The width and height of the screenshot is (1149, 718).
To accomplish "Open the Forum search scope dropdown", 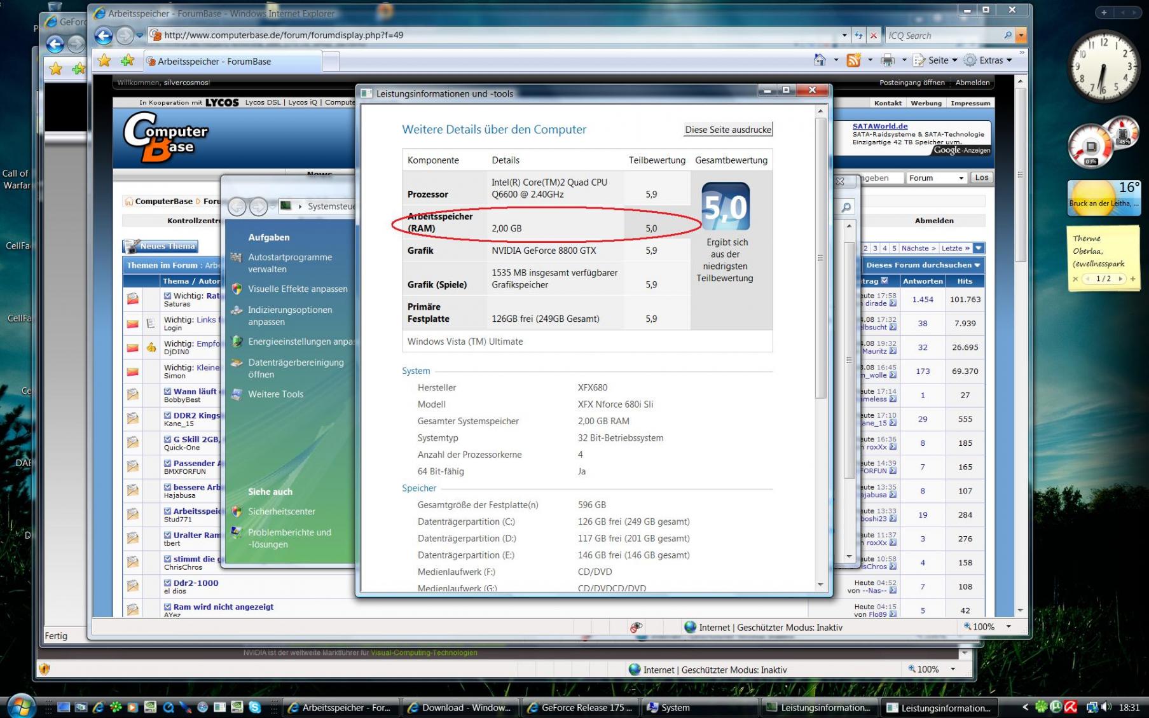I will [937, 178].
